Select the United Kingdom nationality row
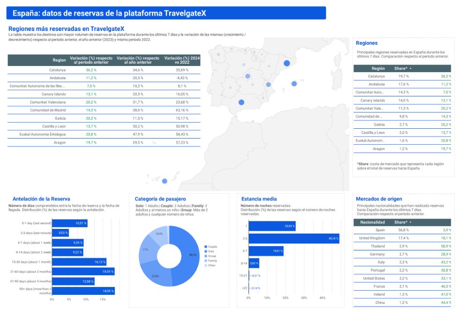Viewport: 464px width, 315px height. (402, 238)
